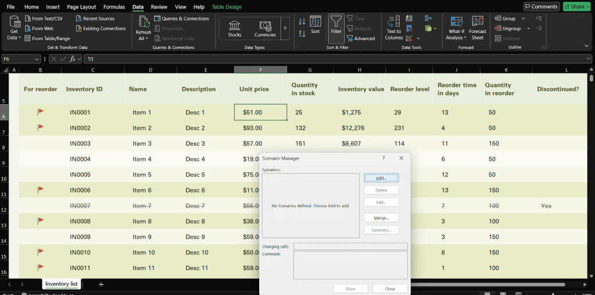Open the Data Model dropdown arrow
595x295 pixels.
point(435,29)
